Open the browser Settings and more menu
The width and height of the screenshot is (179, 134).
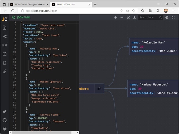[x=174, y=11]
